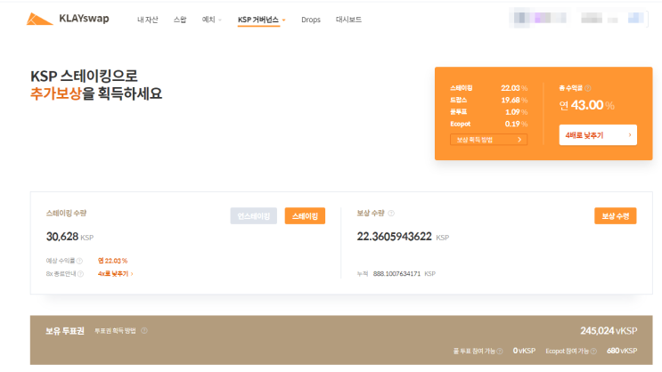Screen dimensions: 662x372
Task: Open help icon next to 보상 수량
Action: [x=391, y=214]
